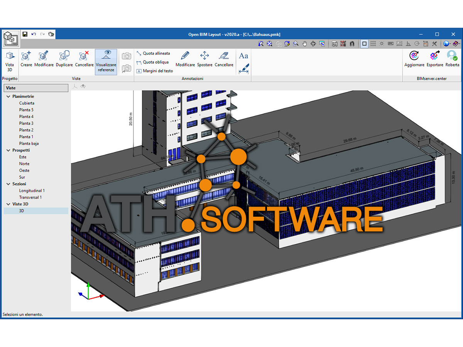Click the zoom window magnifier icon
463x347 pixels.
296,44
